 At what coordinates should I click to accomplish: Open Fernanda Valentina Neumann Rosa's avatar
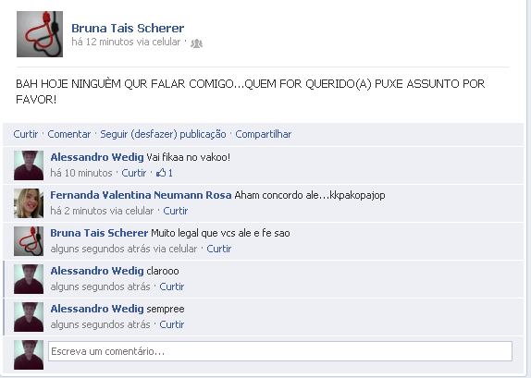point(29,203)
